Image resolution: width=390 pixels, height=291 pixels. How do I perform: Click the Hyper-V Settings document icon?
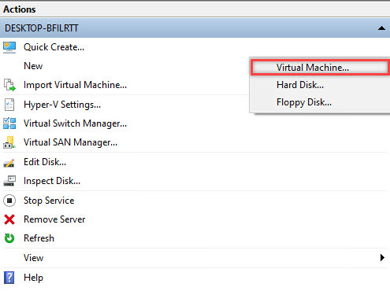[x=9, y=105]
